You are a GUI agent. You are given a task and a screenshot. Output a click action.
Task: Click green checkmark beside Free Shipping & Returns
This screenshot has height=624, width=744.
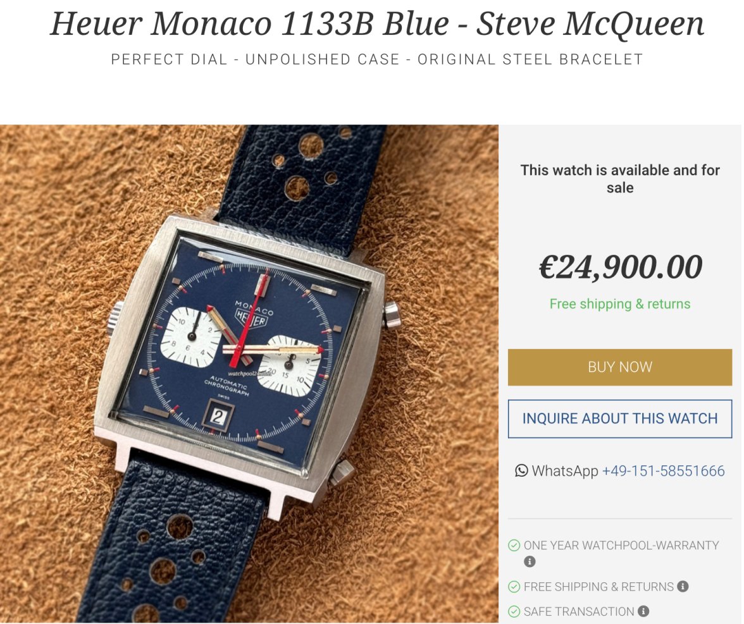(514, 587)
